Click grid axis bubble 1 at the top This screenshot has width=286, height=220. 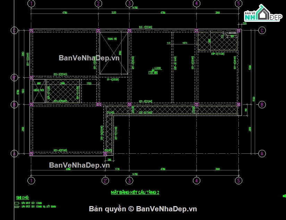pos(31,3)
